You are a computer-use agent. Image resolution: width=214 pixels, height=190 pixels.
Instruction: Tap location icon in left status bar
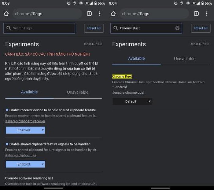pyautogui.click(x=75, y=3)
